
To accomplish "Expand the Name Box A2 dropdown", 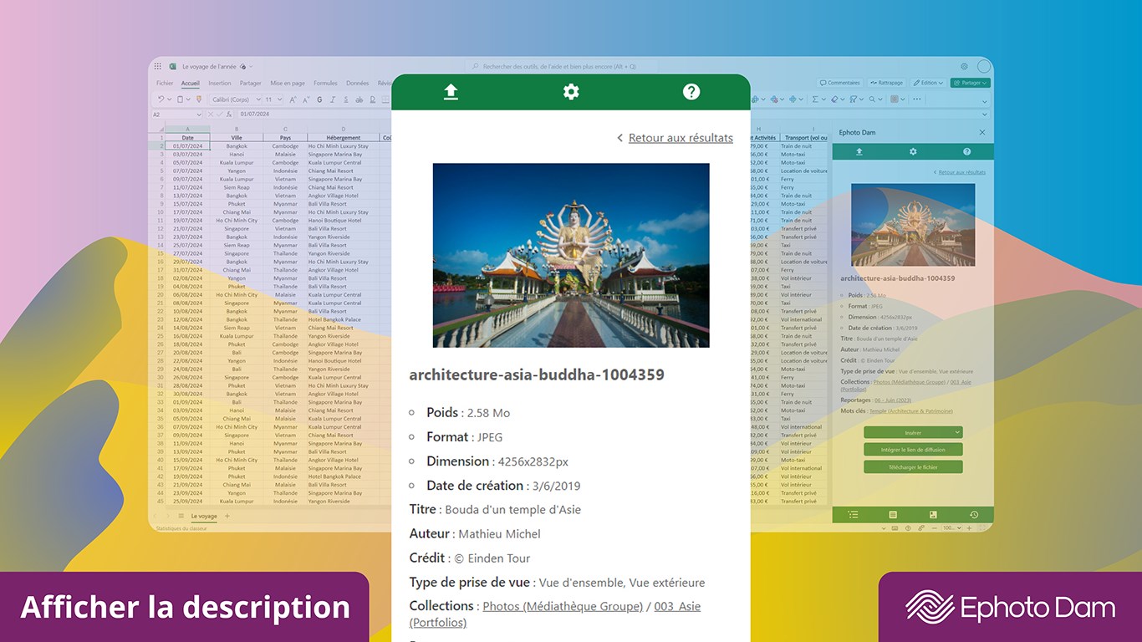I will [x=199, y=115].
